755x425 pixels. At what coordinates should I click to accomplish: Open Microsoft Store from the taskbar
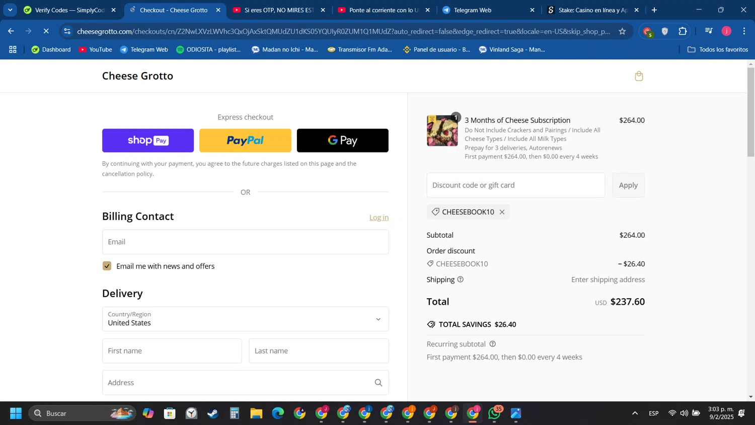170,413
